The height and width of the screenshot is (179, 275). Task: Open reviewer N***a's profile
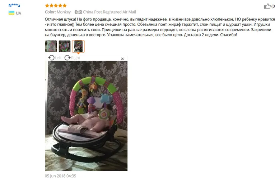point(14,5)
